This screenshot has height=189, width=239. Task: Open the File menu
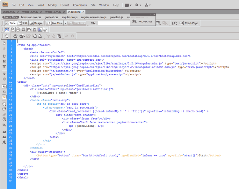[x=14, y=5]
